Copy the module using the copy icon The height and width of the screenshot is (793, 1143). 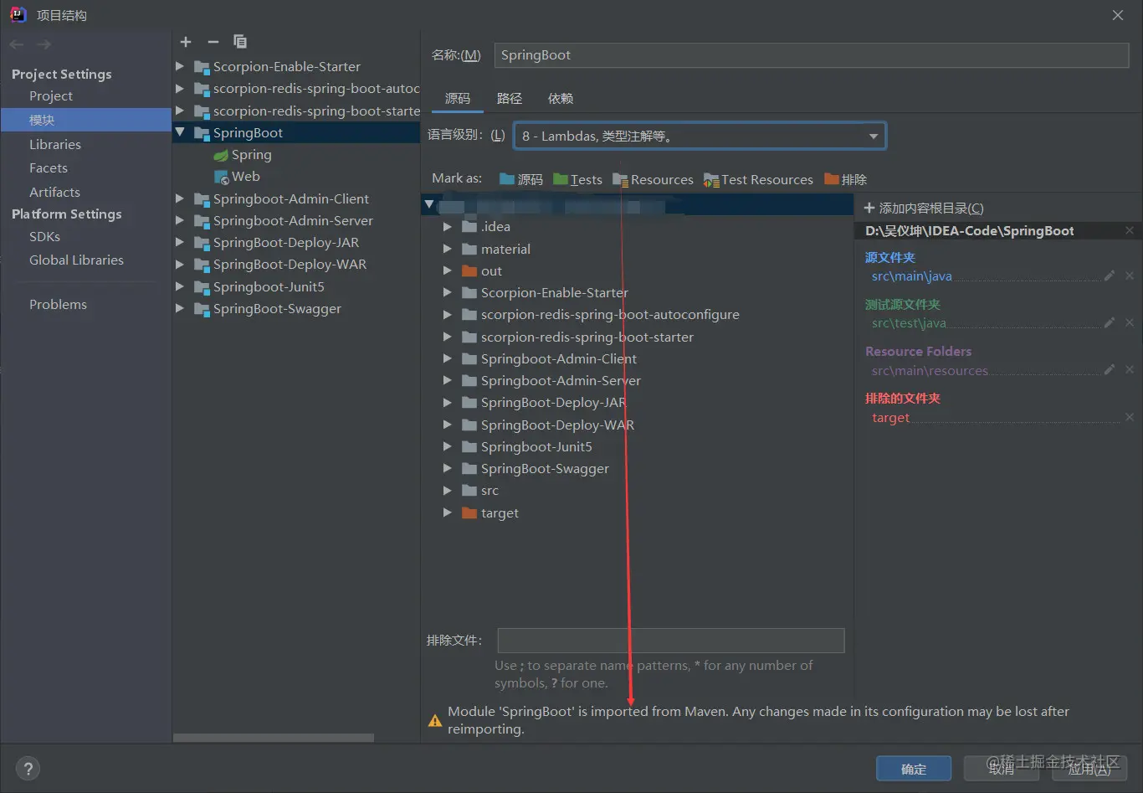click(240, 41)
